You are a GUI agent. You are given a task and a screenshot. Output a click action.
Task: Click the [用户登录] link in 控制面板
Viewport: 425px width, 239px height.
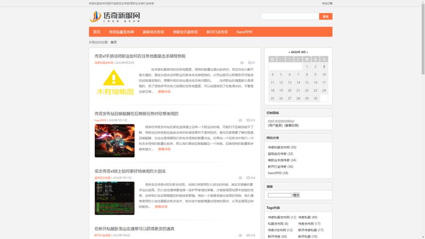tap(275, 125)
